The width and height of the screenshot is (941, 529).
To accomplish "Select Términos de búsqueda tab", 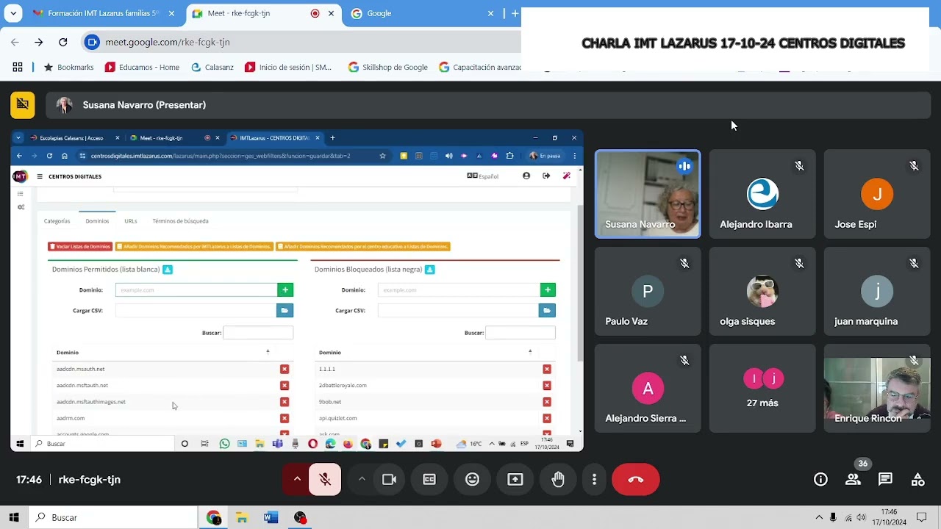I will [180, 221].
